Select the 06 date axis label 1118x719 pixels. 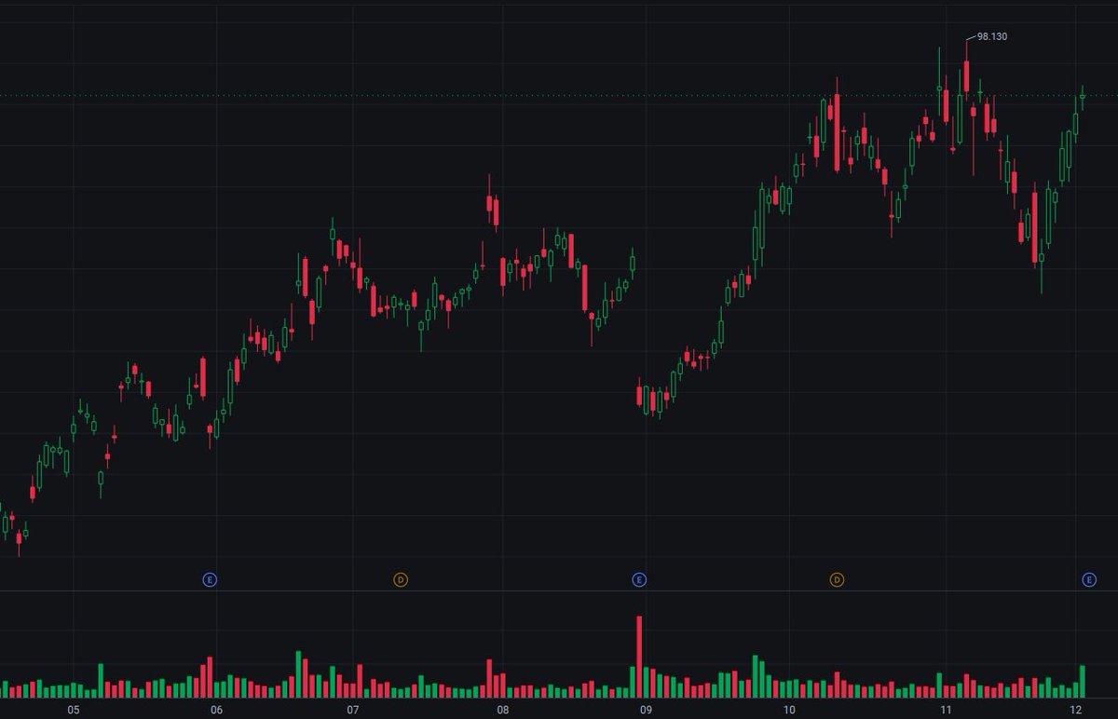[x=216, y=710]
